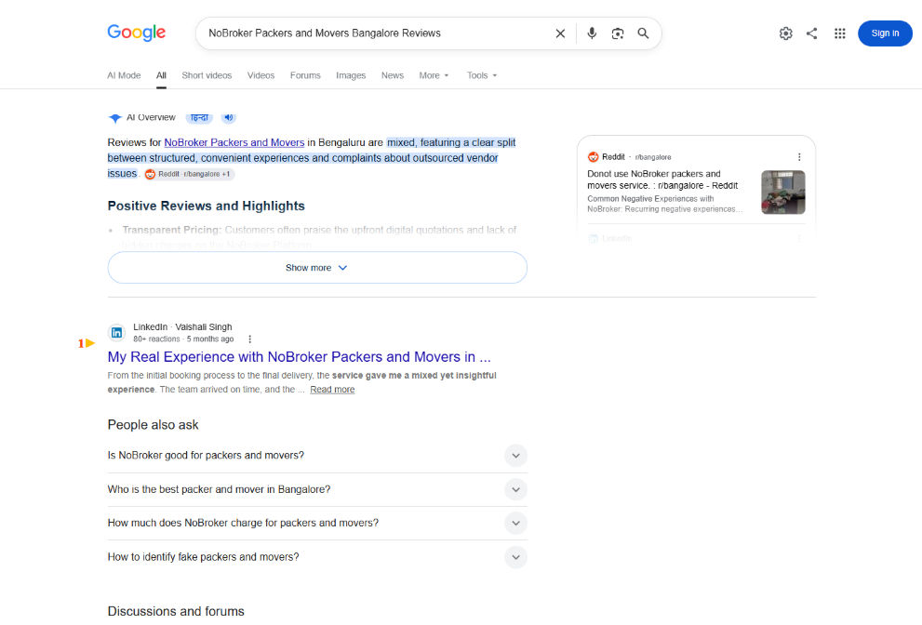Expand How much does NoBroker charge question
The height and width of the screenshot is (625, 922).
click(x=317, y=523)
